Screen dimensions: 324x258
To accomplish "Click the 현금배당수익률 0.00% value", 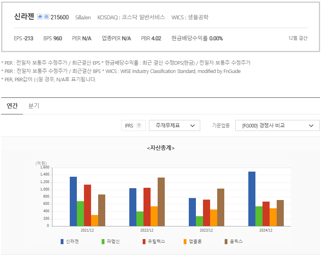I will tap(197, 38).
